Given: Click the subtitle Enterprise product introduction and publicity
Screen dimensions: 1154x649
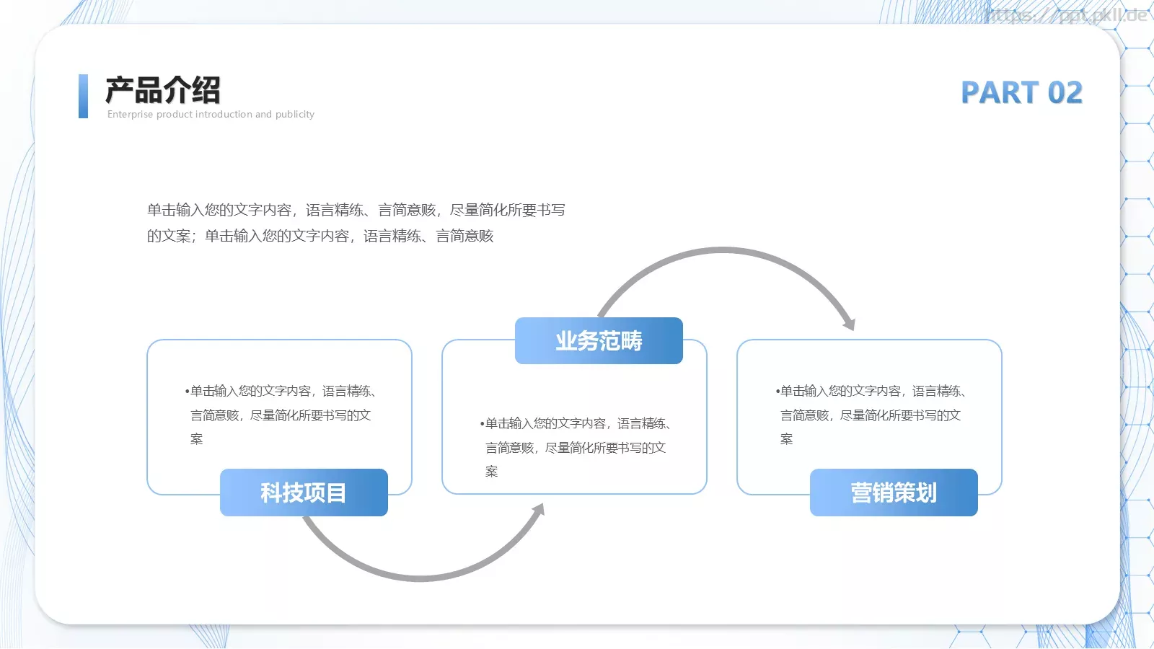Looking at the screenshot, I should tap(211, 114).
